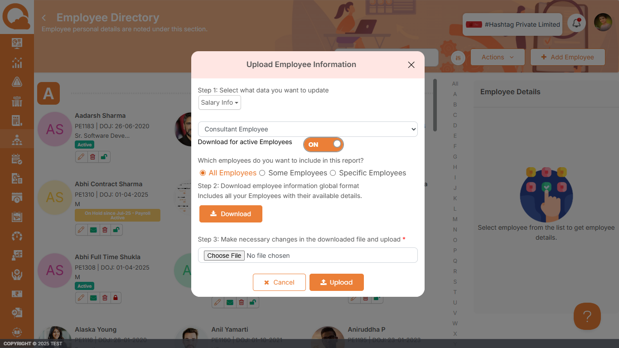Open the orange help question mark button

click(x=587, y=316)
